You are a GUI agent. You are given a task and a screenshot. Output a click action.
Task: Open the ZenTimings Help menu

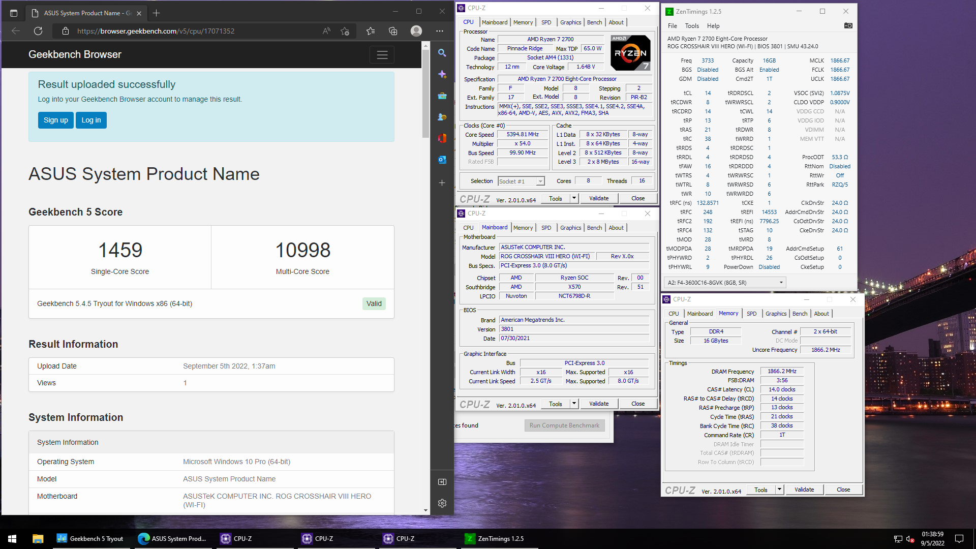[713, 26]
